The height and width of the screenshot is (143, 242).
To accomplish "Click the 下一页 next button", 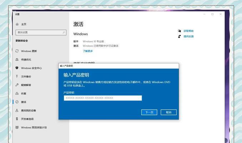I will tap(149, 112).
